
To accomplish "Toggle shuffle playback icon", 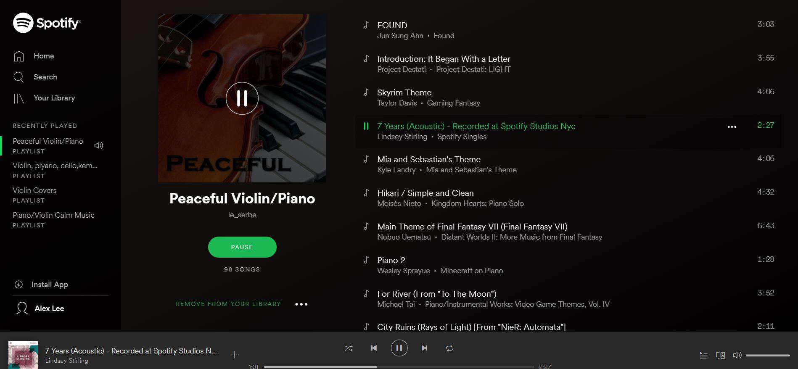I will coord(349,348).
